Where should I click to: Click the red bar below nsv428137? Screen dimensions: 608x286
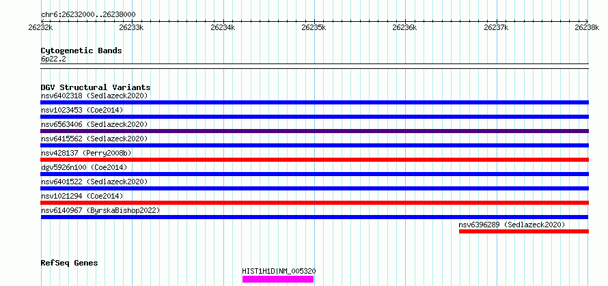tap(314, 160)
